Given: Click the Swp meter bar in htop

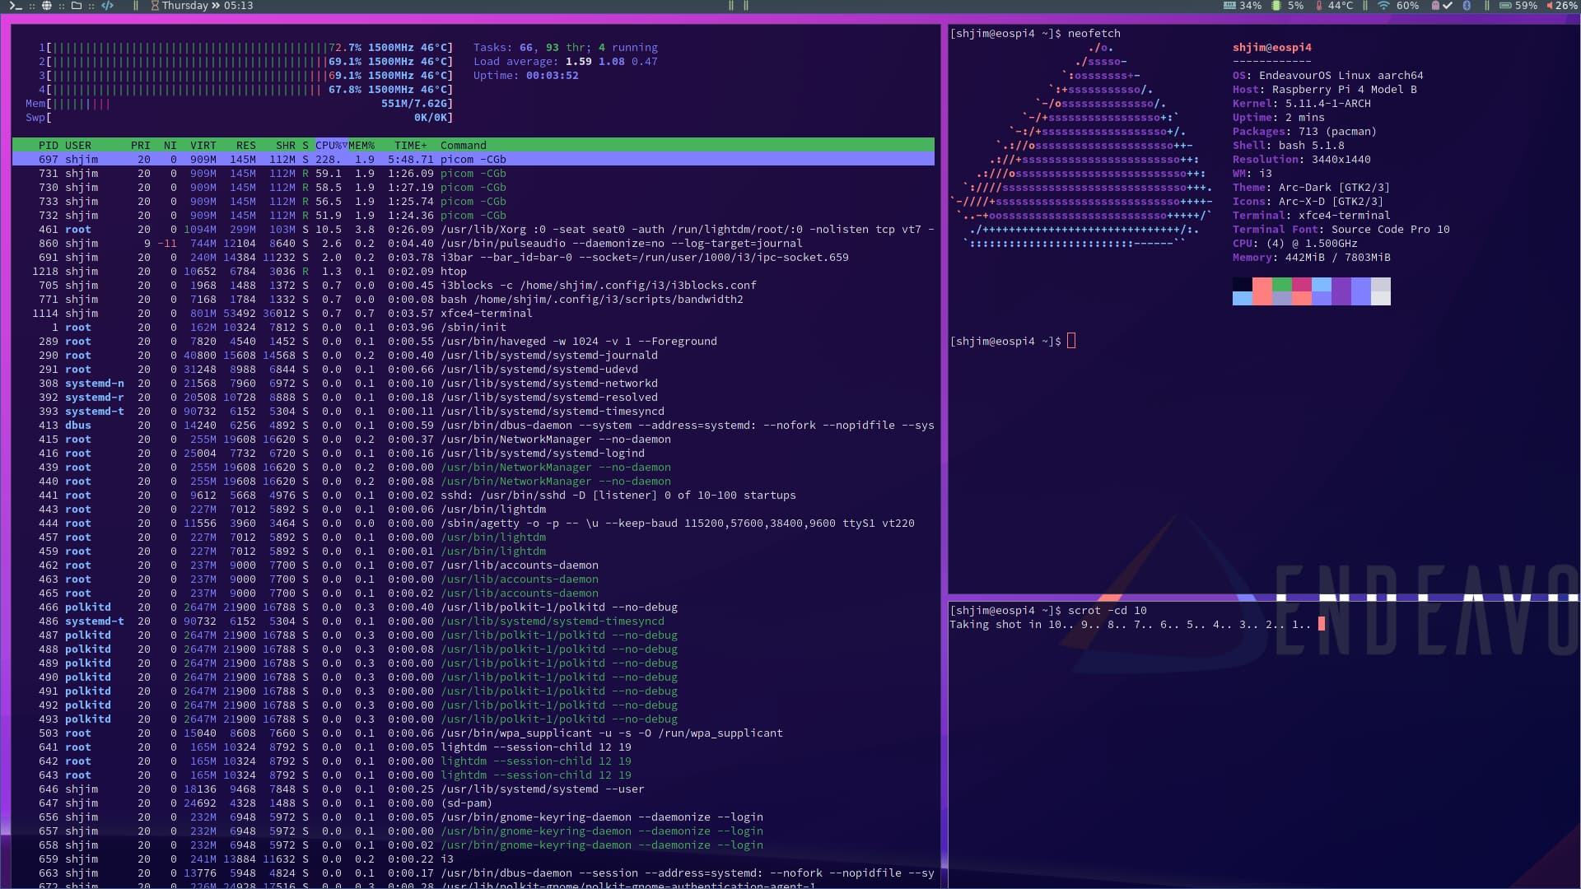Looking at the screenshot, I should pos(239,118).
